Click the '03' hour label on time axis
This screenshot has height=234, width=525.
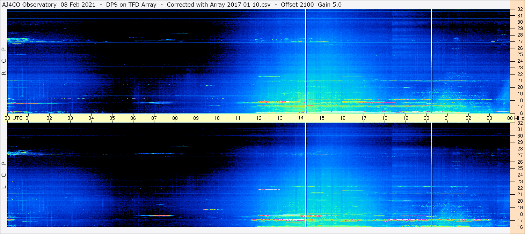tap(70, 118)
